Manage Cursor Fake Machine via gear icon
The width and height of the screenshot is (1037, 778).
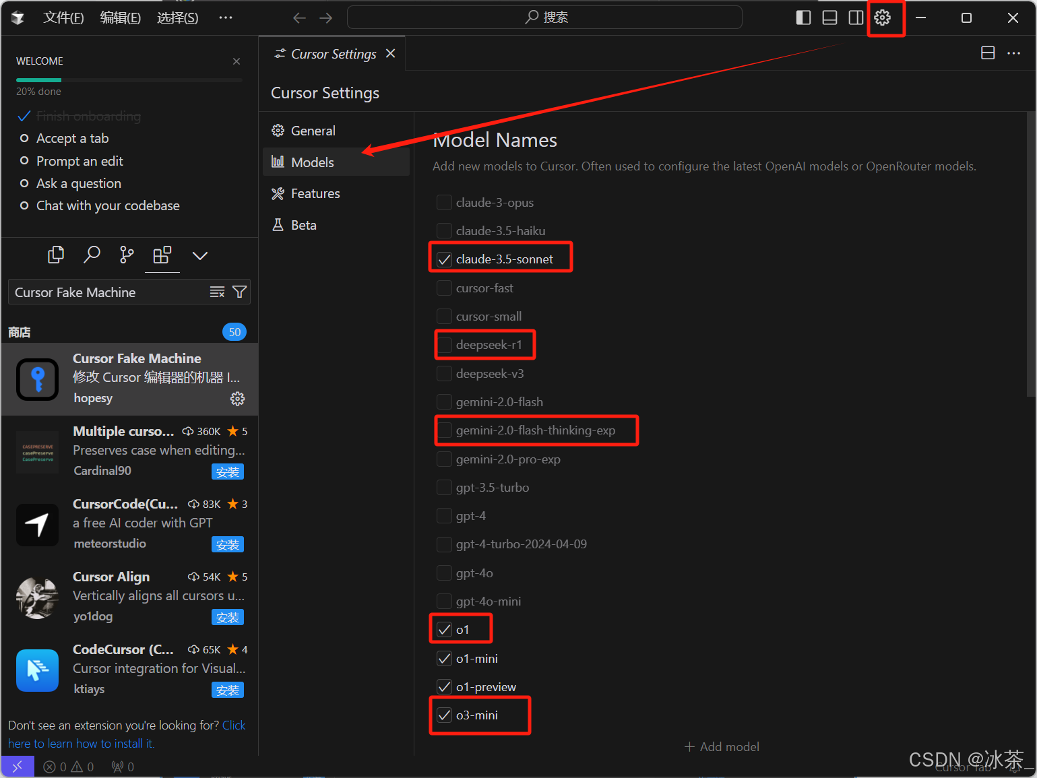pos(237,399)
